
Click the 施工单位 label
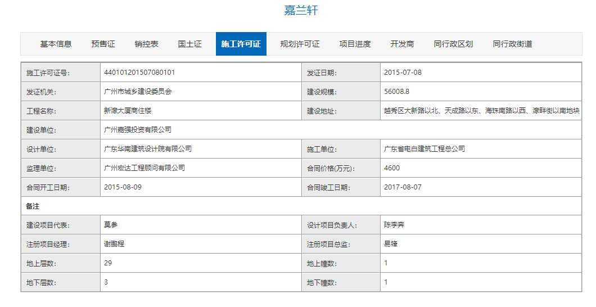pos(322,150)
